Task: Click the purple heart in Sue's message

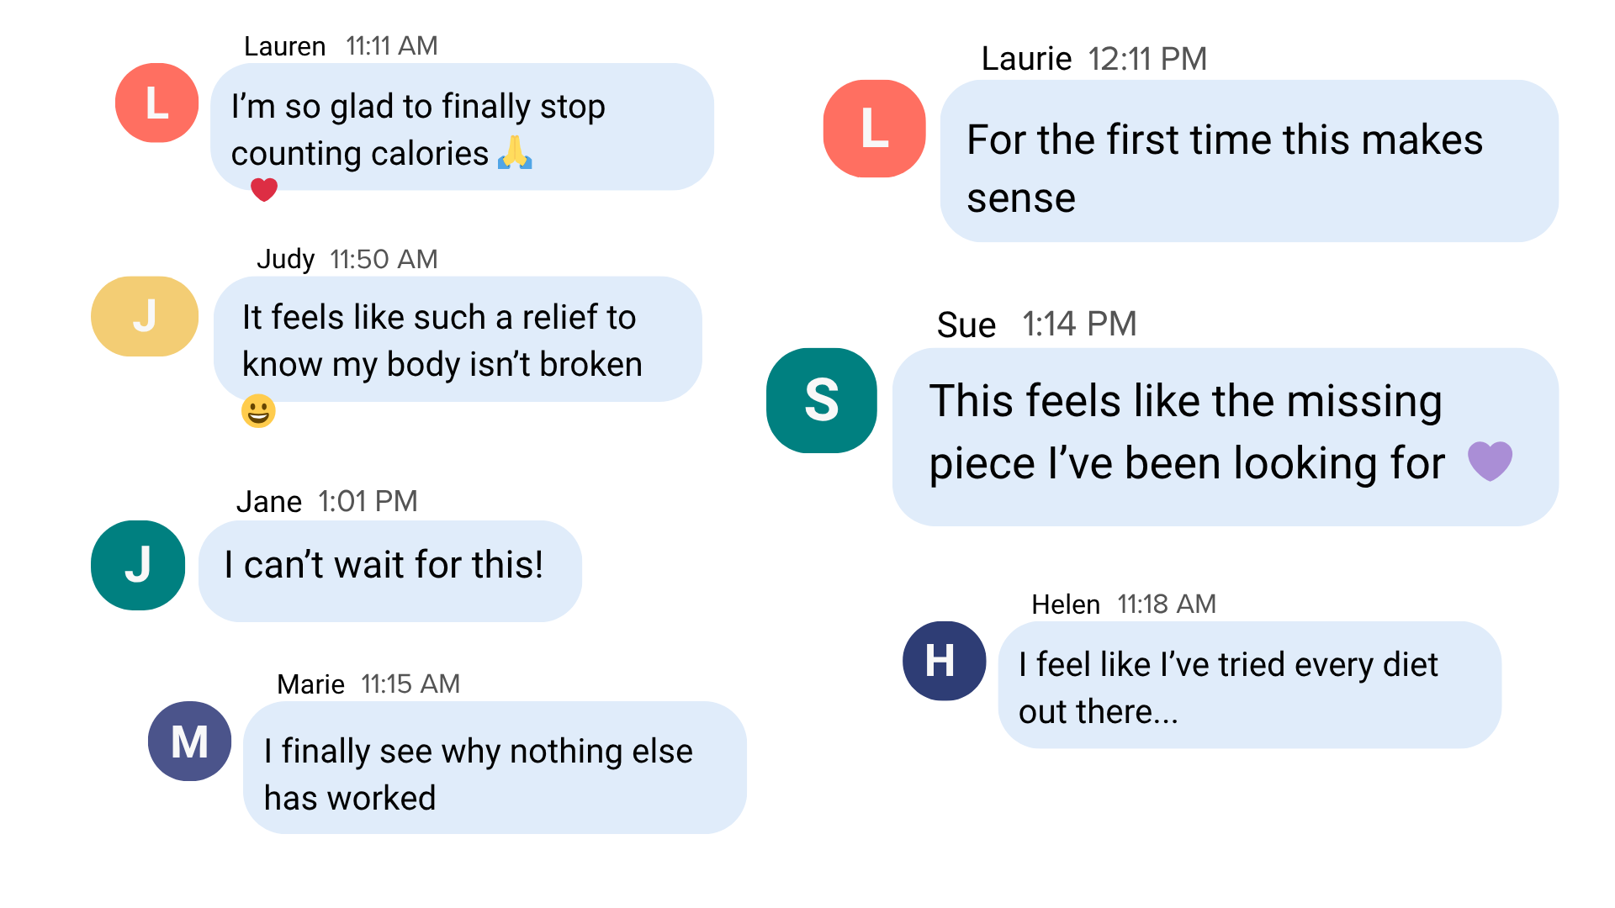Action: (1490, 461)
